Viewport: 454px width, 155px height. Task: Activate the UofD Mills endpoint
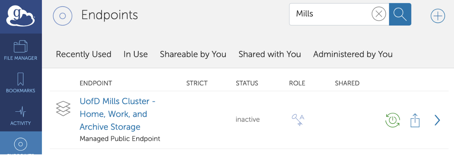[x=393, y=120]
